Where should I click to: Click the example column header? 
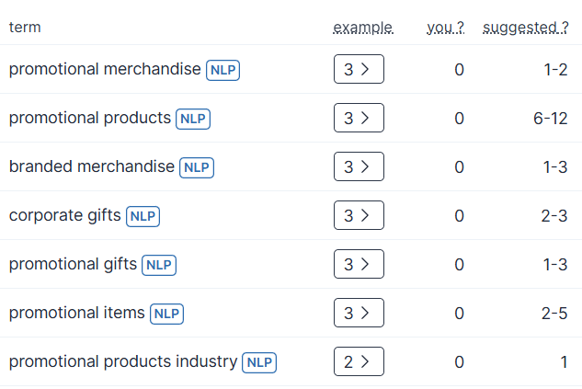363,28
